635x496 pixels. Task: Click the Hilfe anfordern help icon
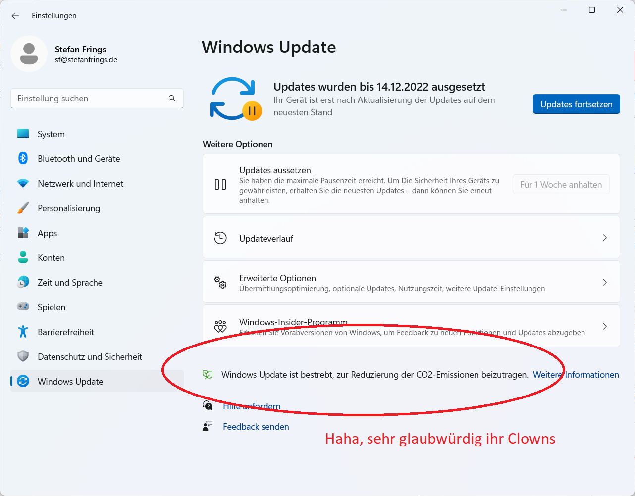pyautogui.click(x=208, y=406)
